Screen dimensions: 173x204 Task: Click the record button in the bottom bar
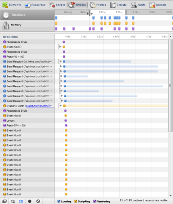click(30, 201)
